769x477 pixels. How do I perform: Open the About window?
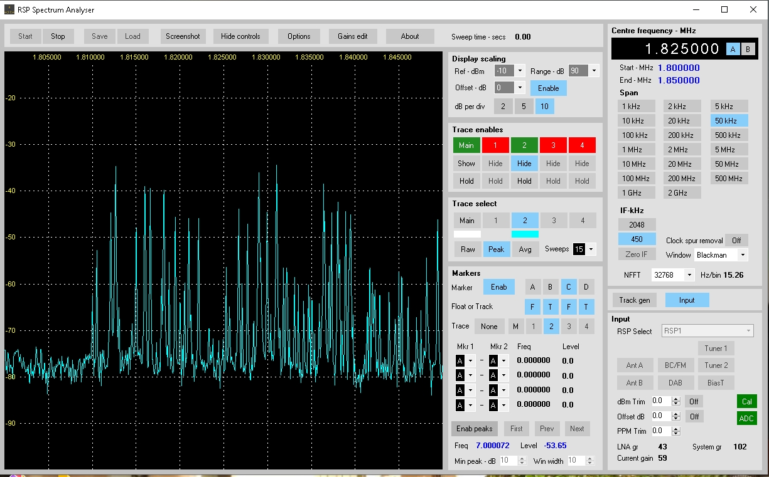click(409, 36)
